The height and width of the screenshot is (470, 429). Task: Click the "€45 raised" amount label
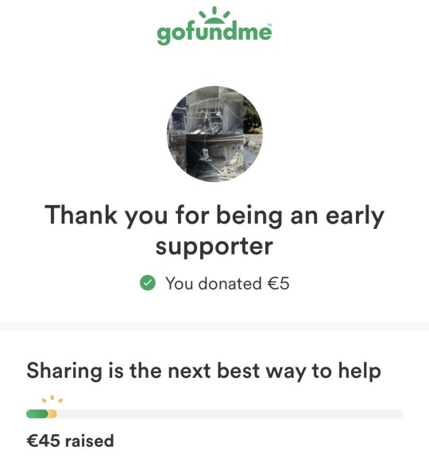tap(71, 441)
